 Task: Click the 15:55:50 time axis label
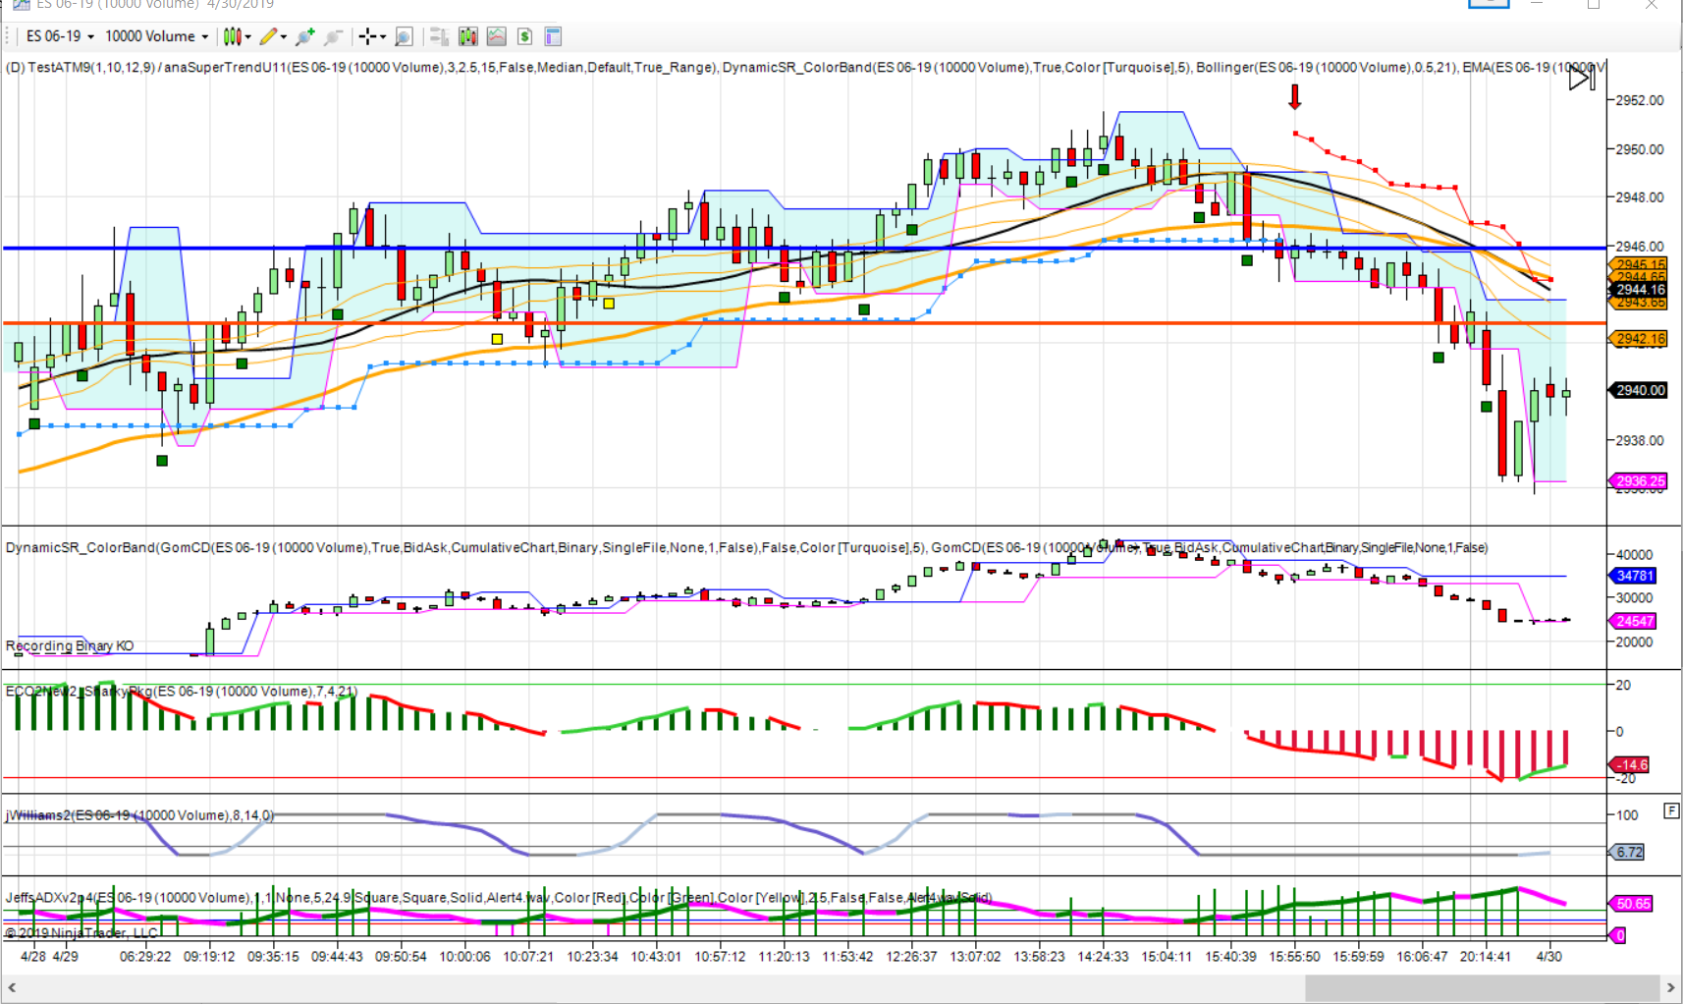(1294, 956)
